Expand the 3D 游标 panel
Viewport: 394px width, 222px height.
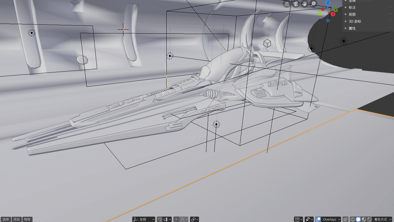[x=355, y=21]
